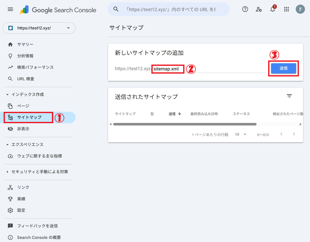
Task: Go to next page of sitemaps table
Action: [294, 134]
